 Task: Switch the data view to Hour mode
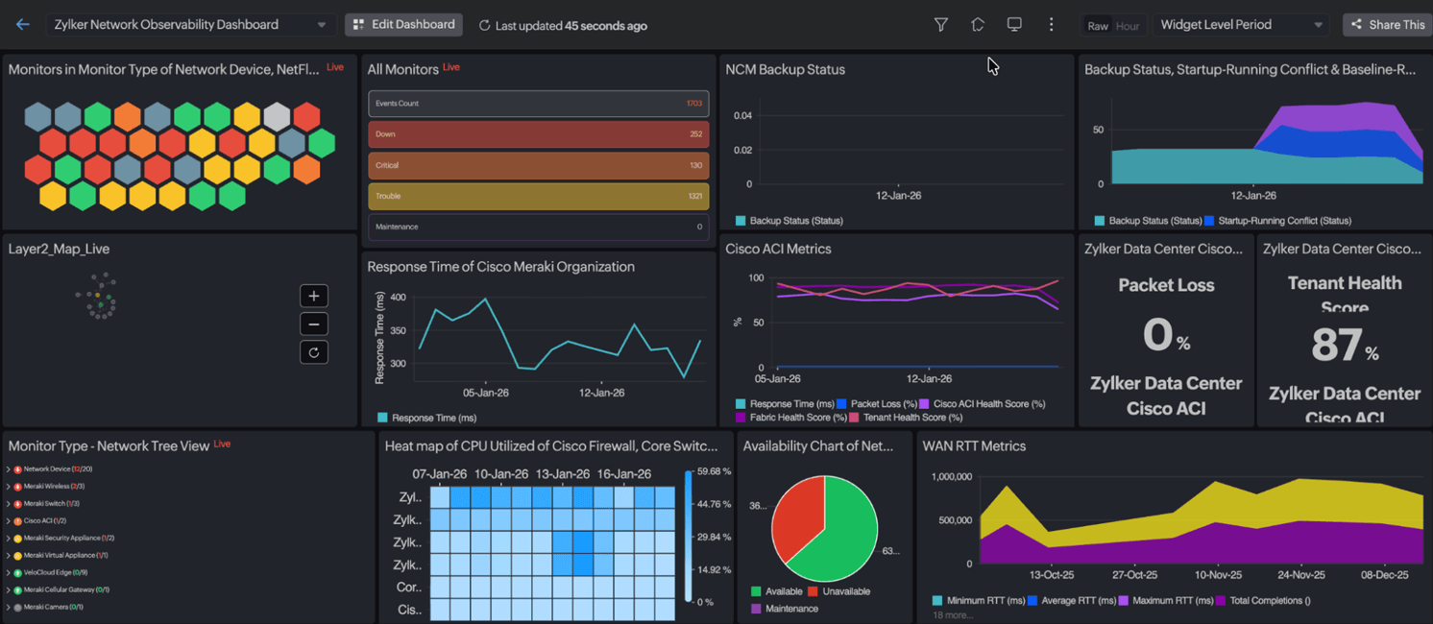click(1129, 27)
